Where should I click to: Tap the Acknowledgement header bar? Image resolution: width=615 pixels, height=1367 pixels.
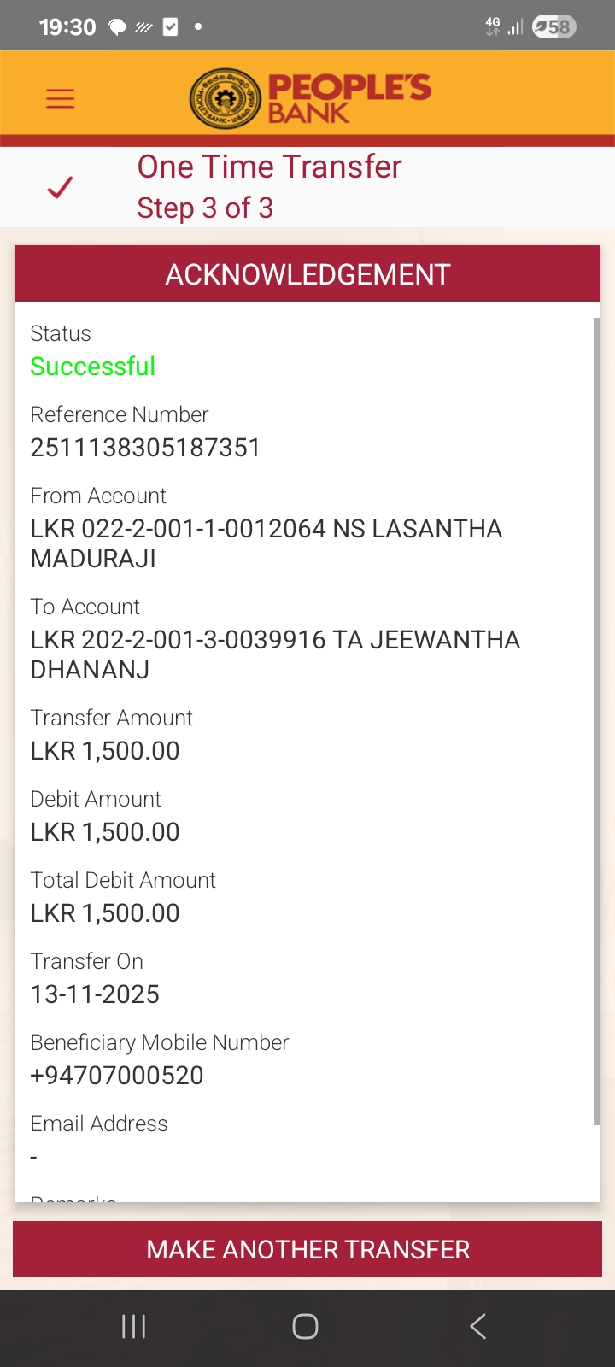(307, 274)
